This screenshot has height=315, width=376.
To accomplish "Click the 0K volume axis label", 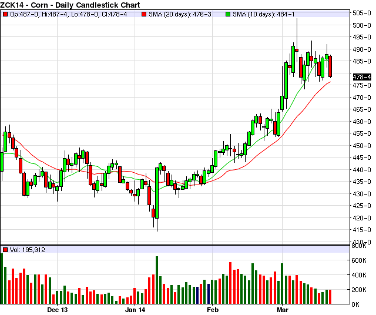I will [355, 304].
